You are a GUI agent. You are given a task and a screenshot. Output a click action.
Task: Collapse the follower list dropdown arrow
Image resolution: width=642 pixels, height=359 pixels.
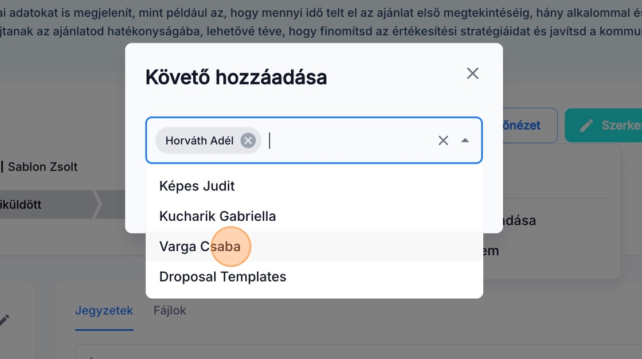[x=465, y=141]
